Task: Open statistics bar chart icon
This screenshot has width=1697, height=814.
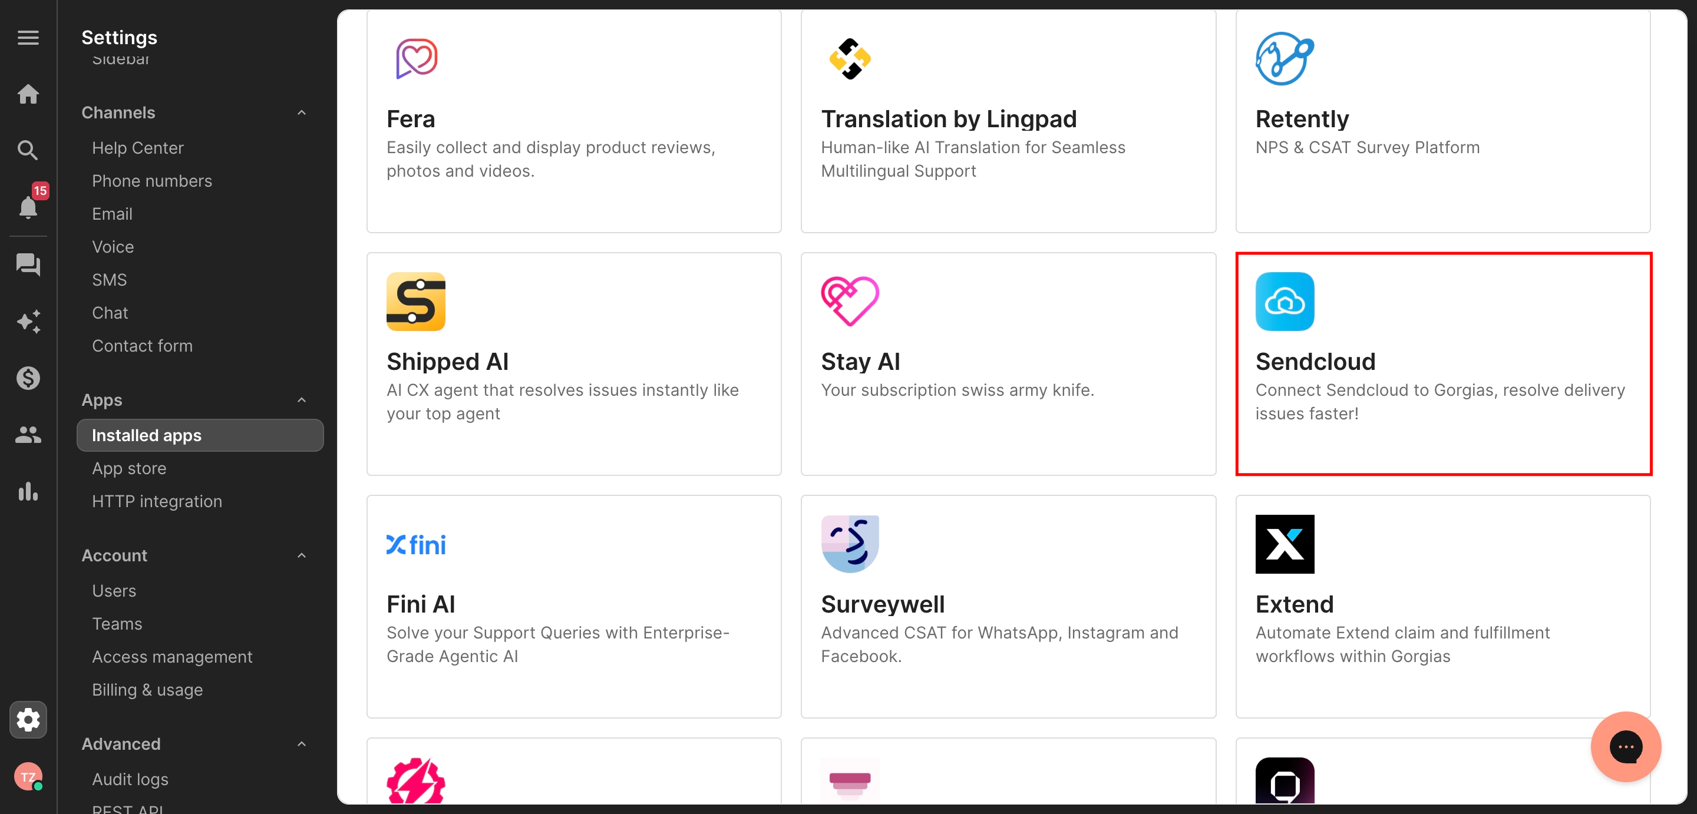Action: pyautogui.click(x=28, y=491)
